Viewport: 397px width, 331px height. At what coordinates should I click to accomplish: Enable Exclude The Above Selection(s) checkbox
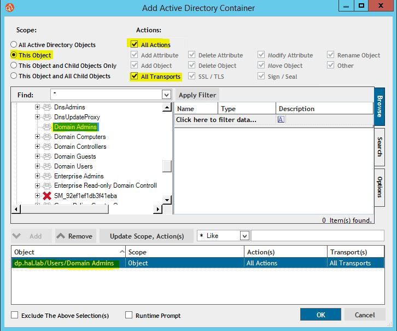pyautogui.click(x=14, y=315)
